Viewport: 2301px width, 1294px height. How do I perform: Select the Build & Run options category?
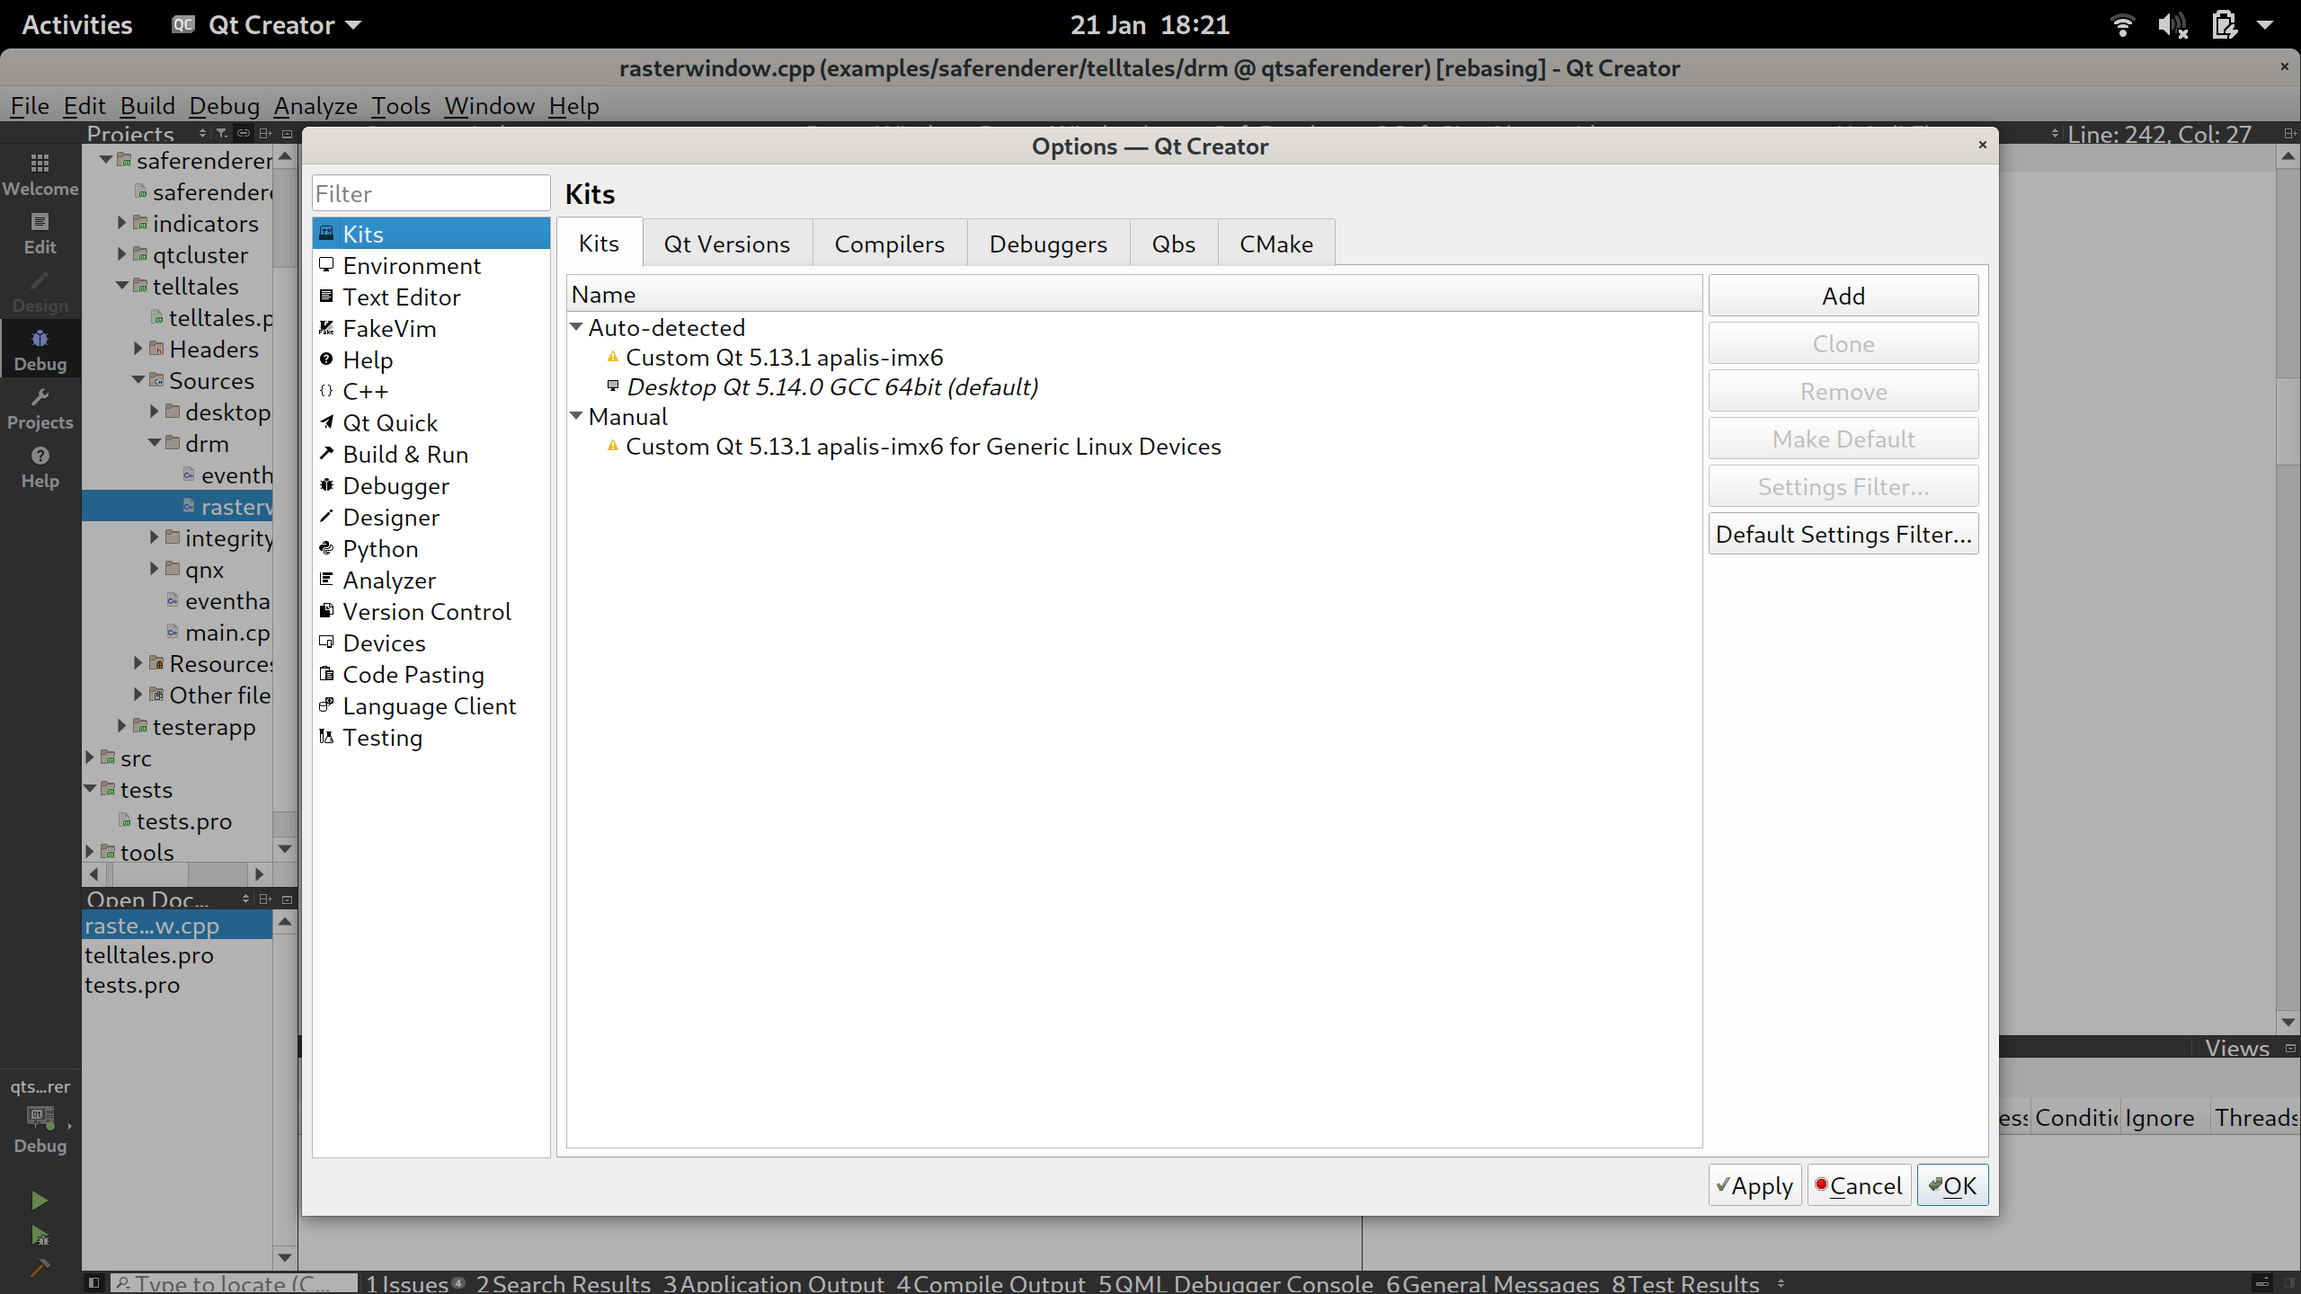(x=431, y=455)
